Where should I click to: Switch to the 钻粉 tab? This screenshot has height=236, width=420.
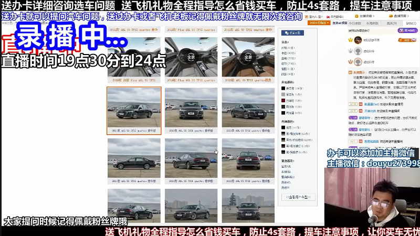click(x=411, y=24)
